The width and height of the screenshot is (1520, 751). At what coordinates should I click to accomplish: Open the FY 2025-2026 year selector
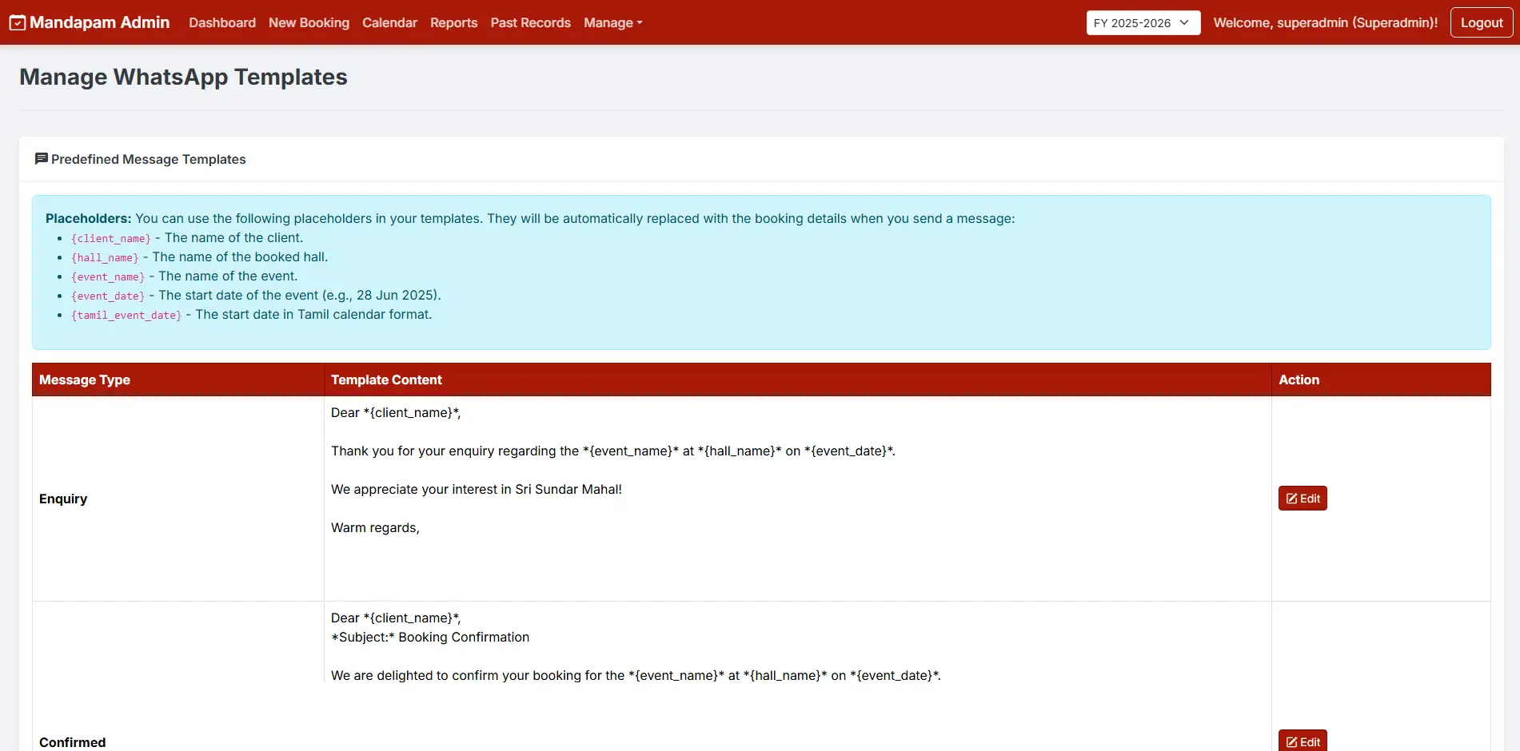pos(1143,22)
